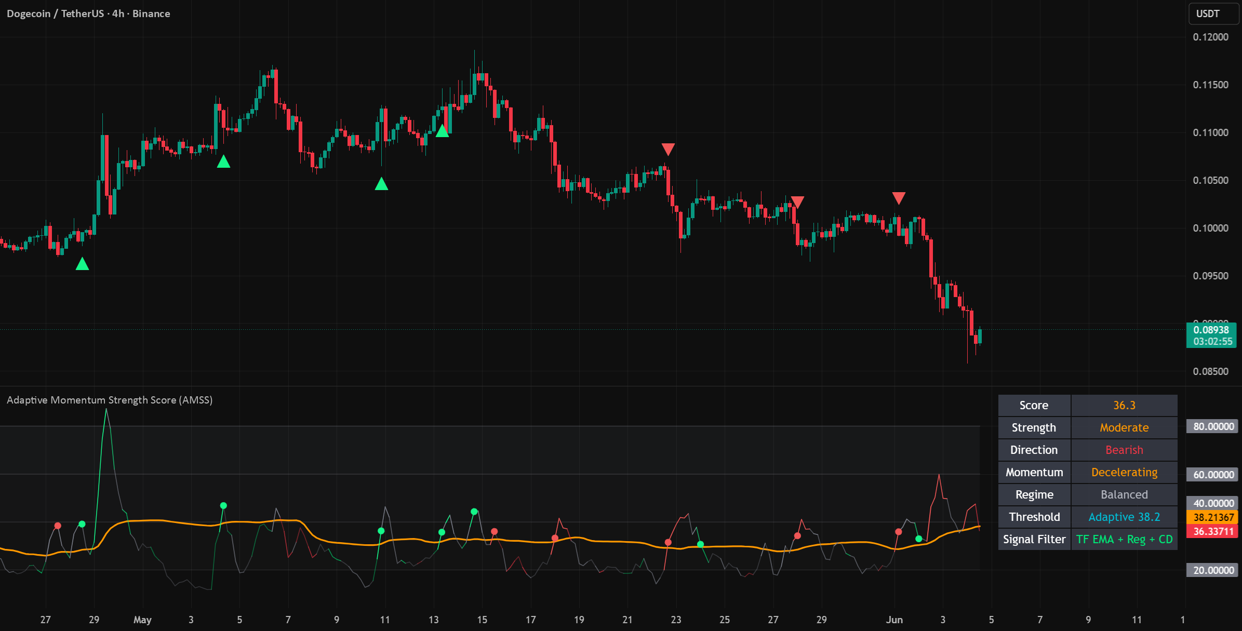Click the 0.12000 price axis label
1242x631 pixels.
tap(1210, 37)
